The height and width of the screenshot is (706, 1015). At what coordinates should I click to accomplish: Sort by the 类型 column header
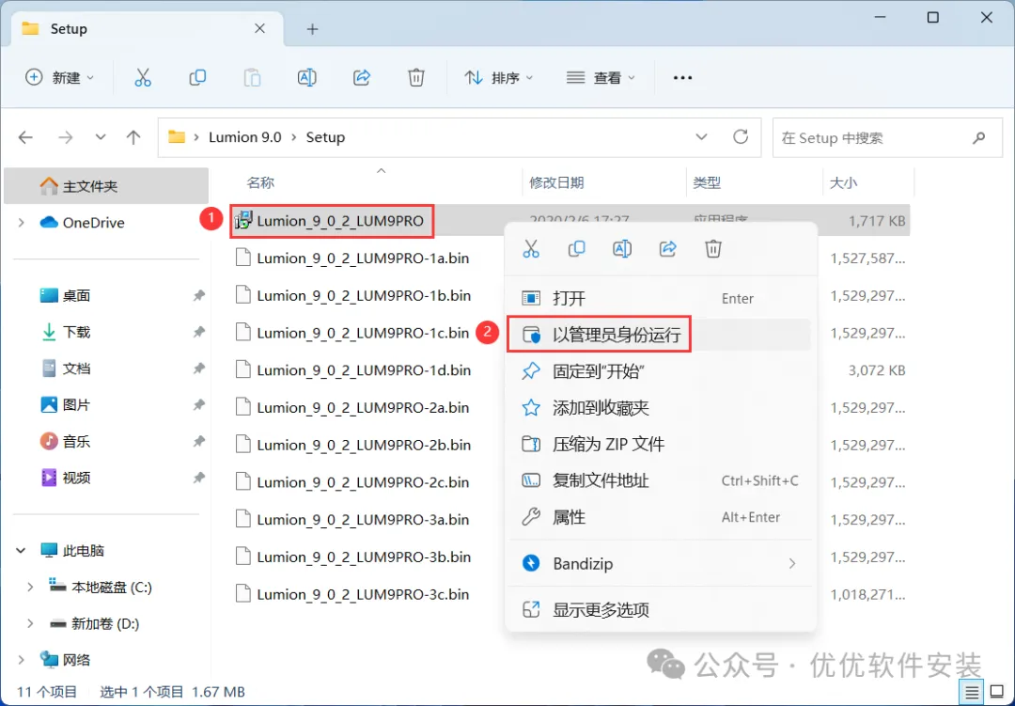coord(706,182)
